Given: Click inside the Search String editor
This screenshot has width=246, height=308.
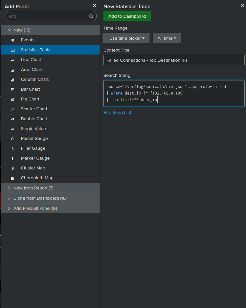Looking at the screenshot, I should [174, 93].
